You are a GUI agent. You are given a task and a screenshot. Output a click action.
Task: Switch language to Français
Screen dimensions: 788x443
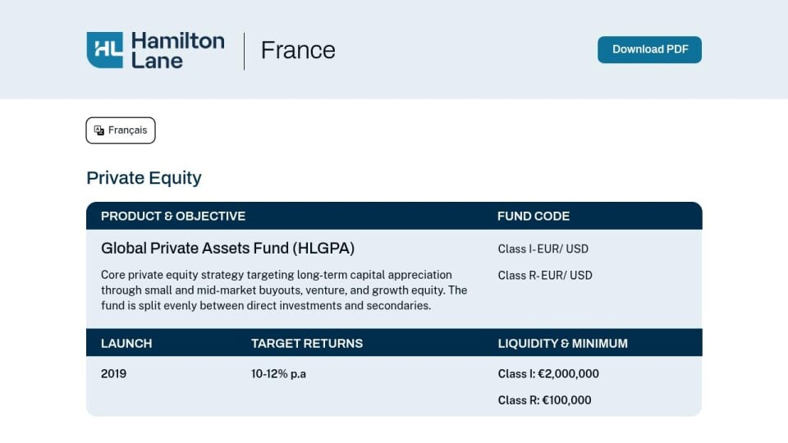pyautogui.click(x=121, y=130)
